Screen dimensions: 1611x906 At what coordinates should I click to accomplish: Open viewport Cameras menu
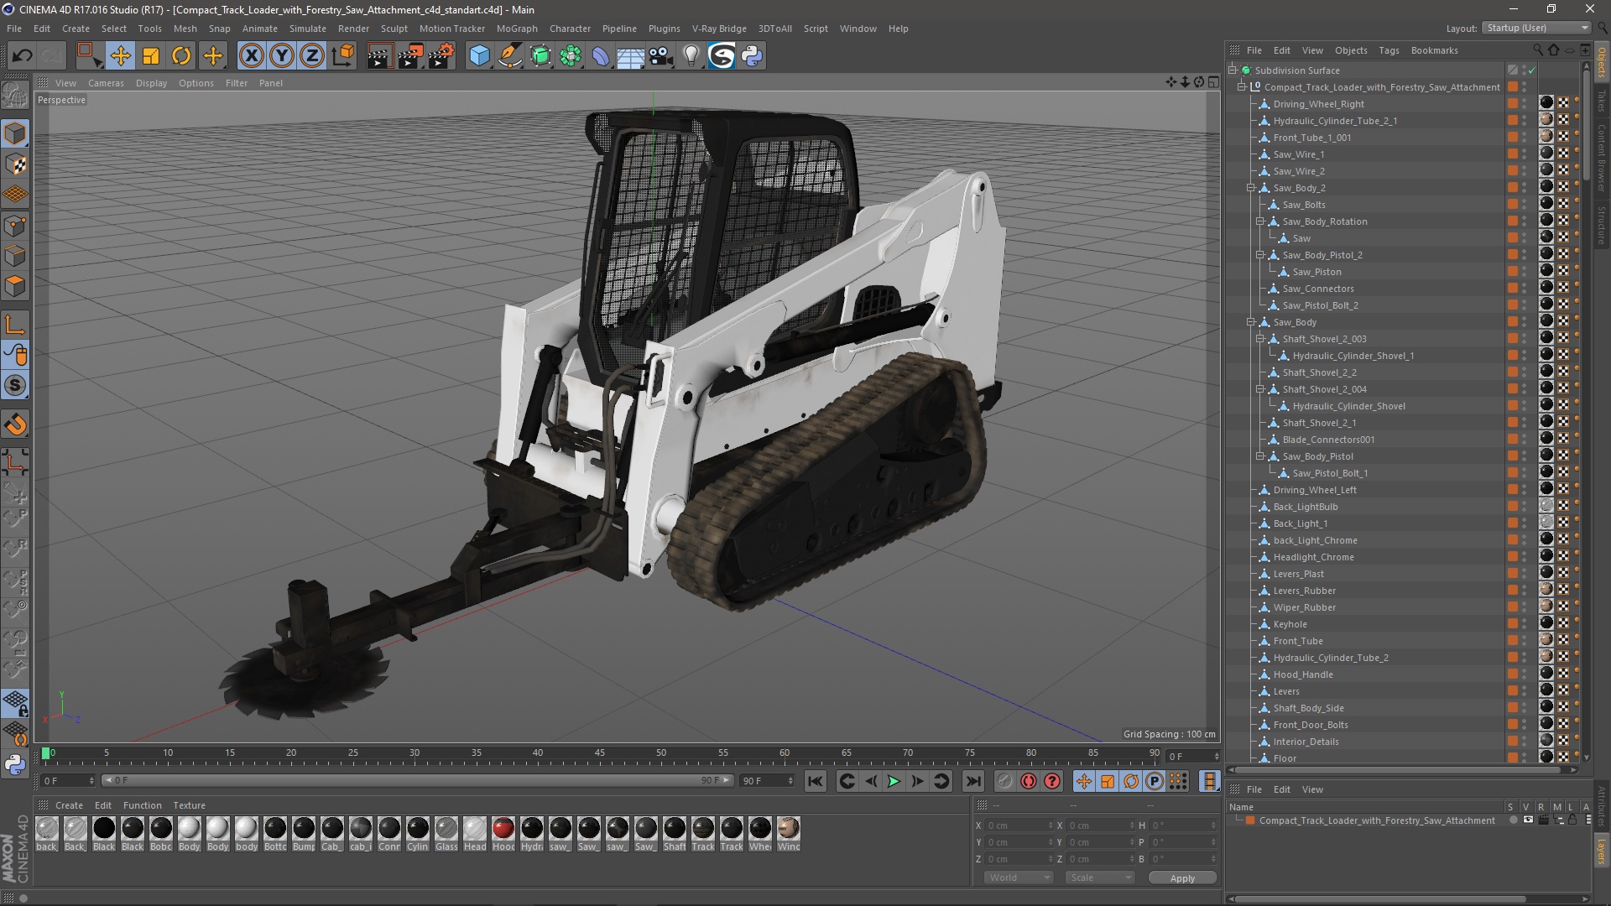coord(106,83)
